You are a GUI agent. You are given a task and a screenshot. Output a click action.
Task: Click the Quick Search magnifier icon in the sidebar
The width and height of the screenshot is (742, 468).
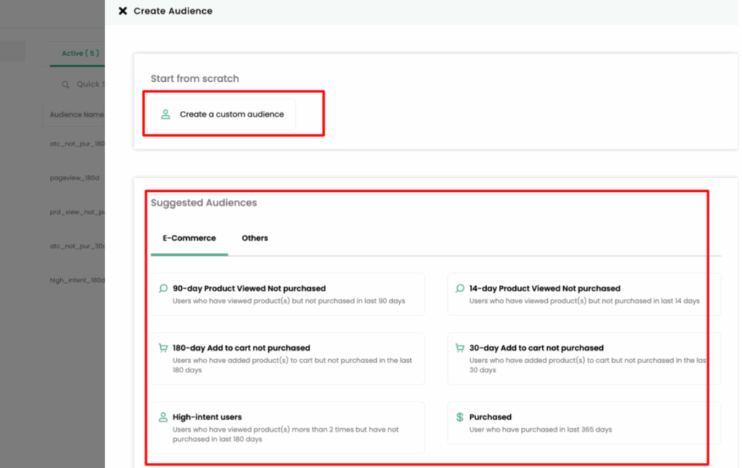tap(66, 83)
